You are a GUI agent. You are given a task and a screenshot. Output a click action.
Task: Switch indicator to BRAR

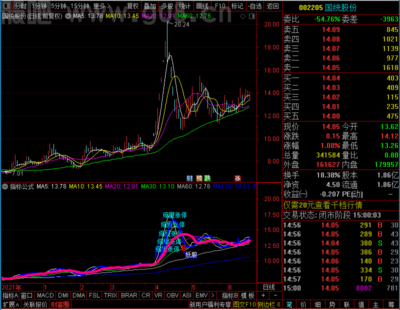coord(129,295)
